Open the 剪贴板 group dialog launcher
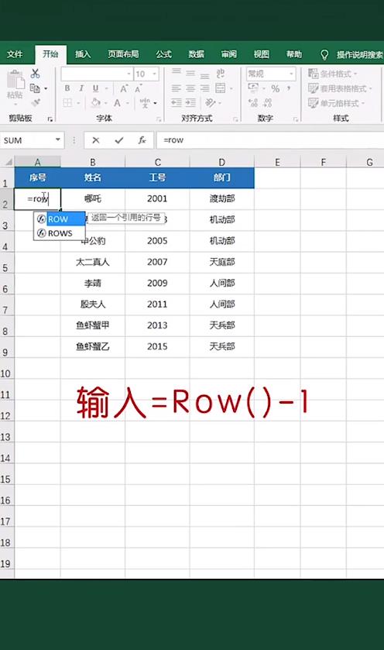 coord(50,119)
